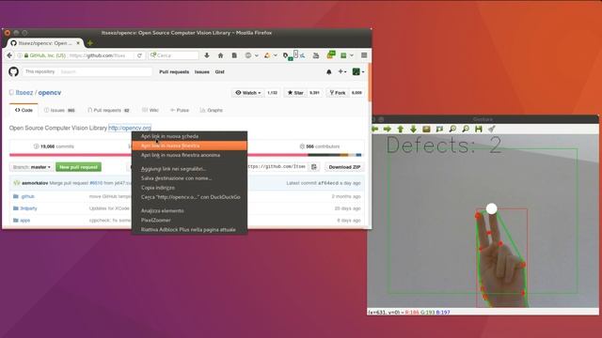Open the user avatar dropdown

pos(358,71)
